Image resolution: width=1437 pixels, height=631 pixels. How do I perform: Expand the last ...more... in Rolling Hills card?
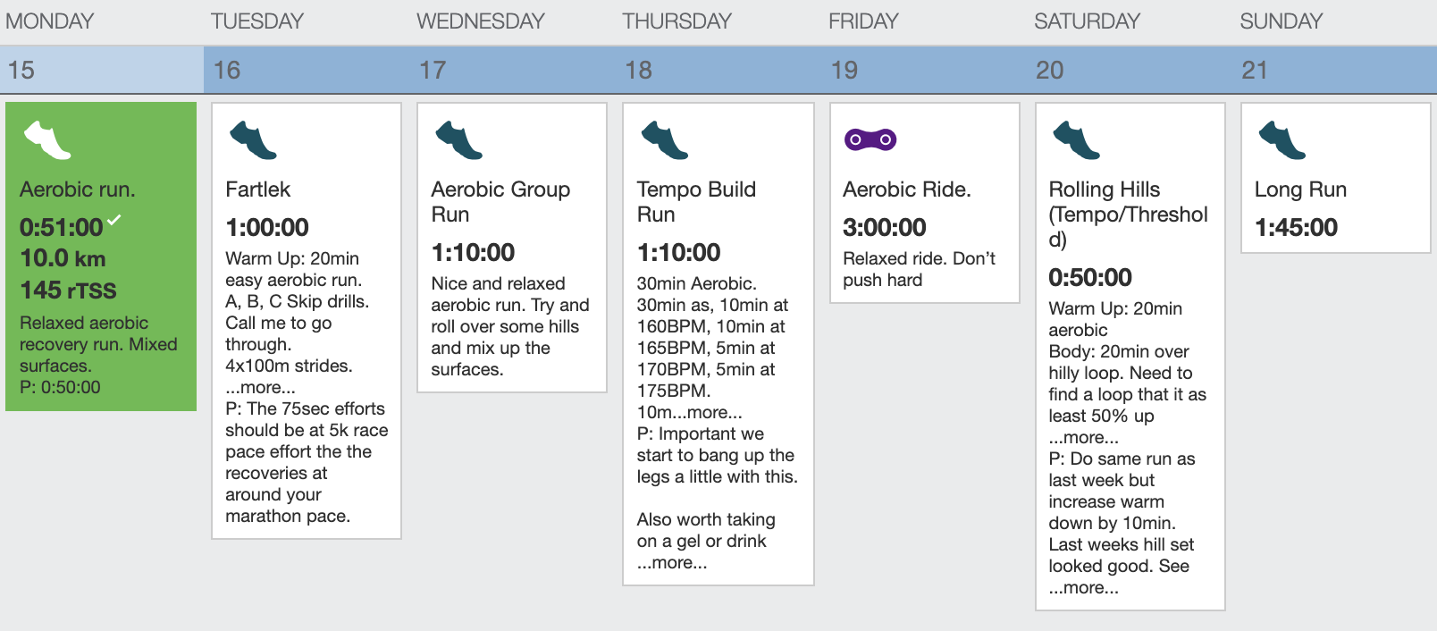coord(1083,587)
